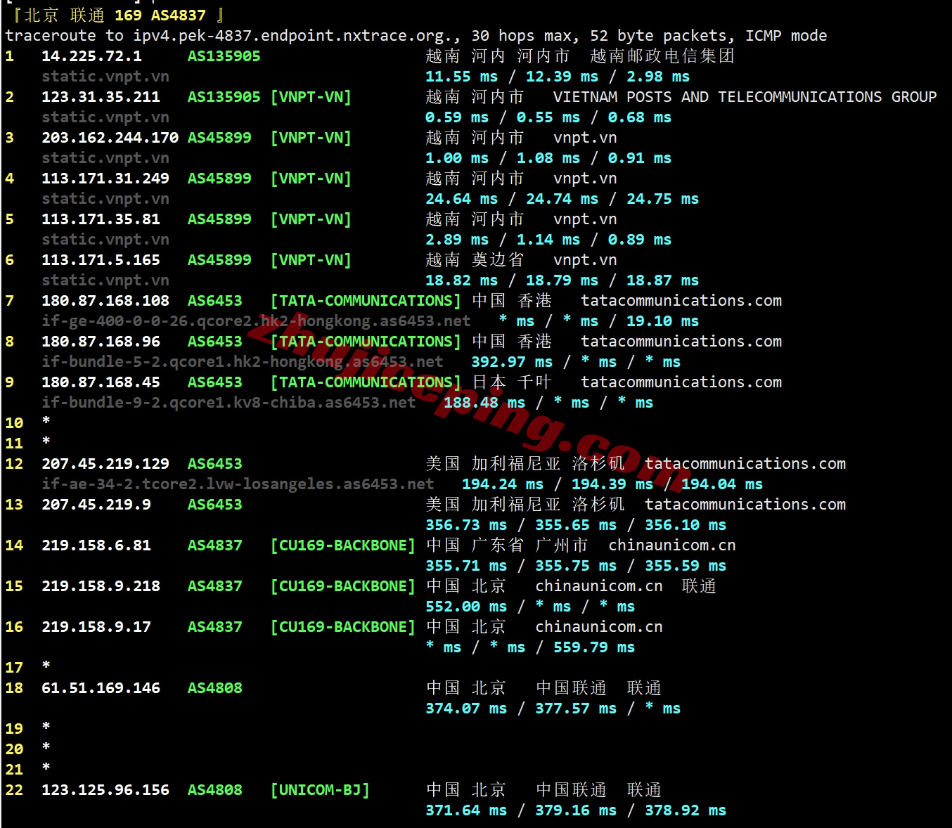
Task: Select latency 19.10 ms on hop 7
Action: (662, 321)
